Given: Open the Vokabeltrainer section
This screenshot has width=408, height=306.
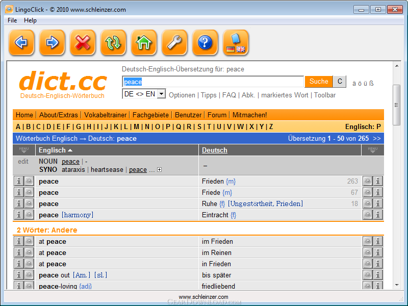Looking at the screenshot, I should click(105, 115).
